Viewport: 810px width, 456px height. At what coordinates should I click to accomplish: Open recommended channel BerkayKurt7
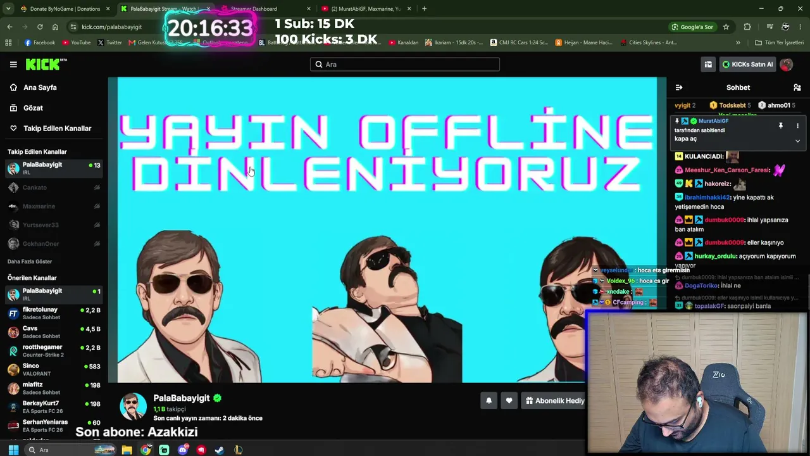pos(54,407)
